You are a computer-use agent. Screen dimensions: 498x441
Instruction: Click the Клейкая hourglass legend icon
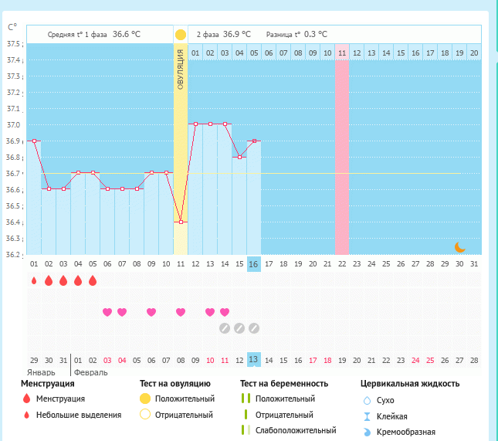[367, 416]
